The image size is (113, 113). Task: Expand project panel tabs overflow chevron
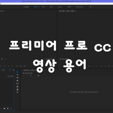click(x=13, y=70)
